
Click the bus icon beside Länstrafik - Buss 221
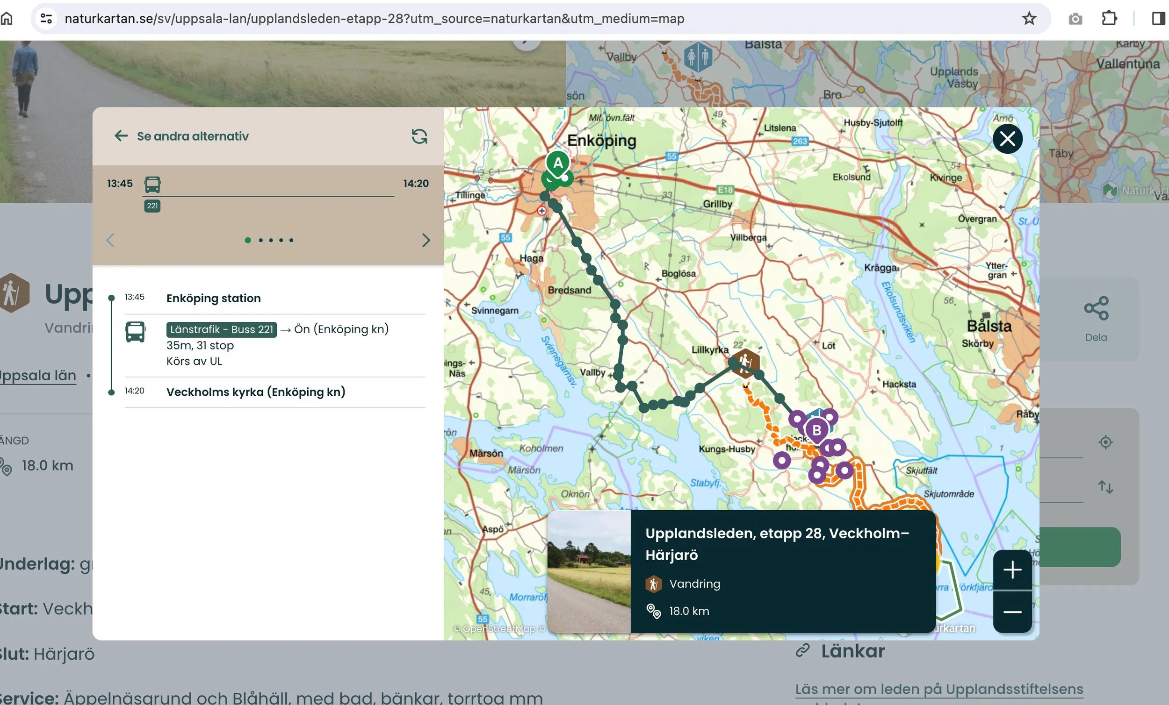pyautogui.click(x=135, y=331)
